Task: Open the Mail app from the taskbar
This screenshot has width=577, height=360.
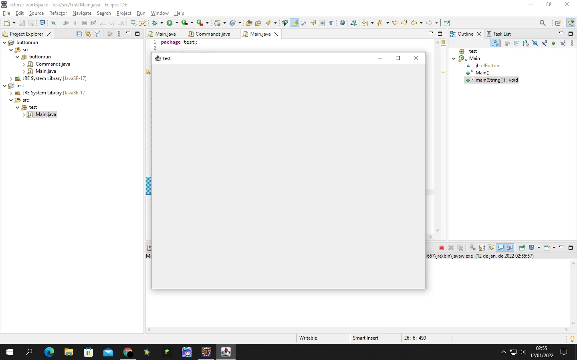Action: point(108,352)
